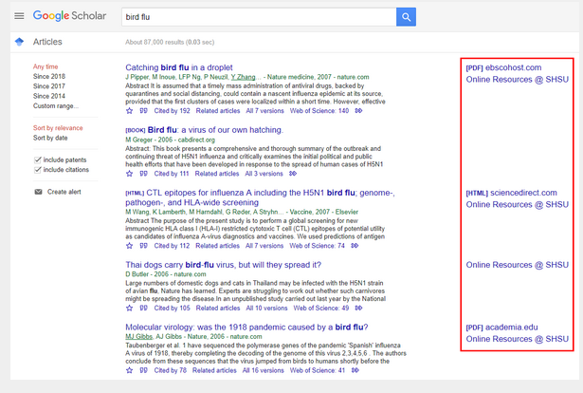Click star icon under 'Thai dogs carry bird-flu' result
Image resolution: width=583 pixels, height=393 pixels.
point(130,308)
